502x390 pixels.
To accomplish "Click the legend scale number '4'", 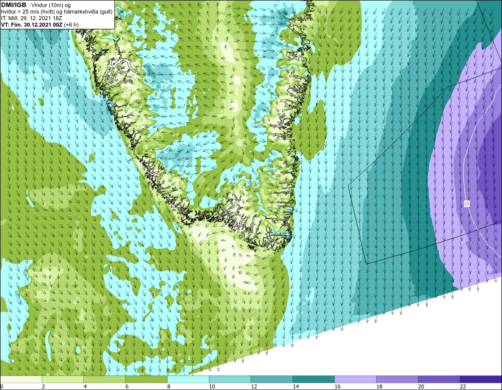I will point(85,386).
